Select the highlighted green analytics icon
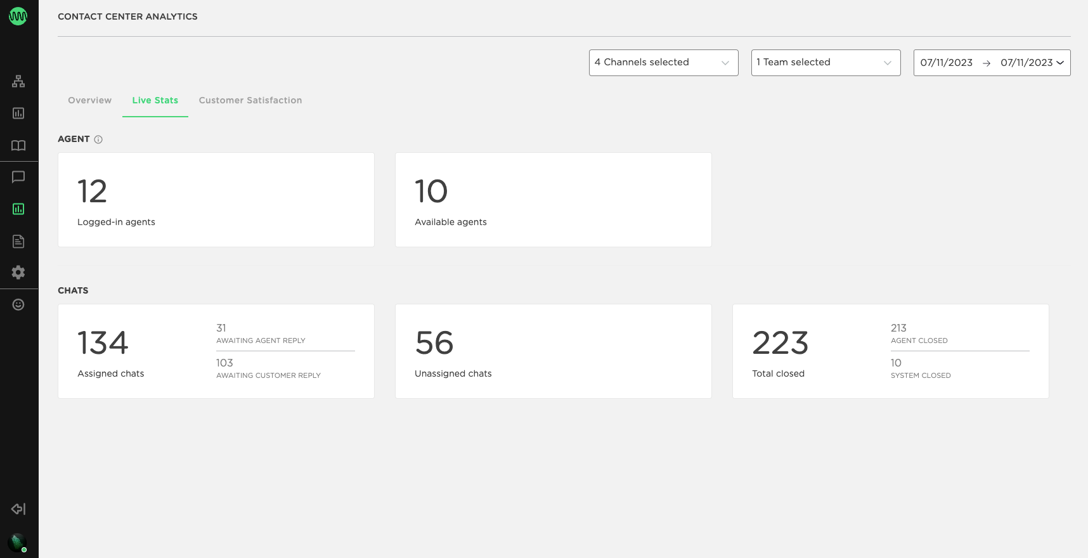The height and width of the screenshot is (558, 1088). click(18, 209)
